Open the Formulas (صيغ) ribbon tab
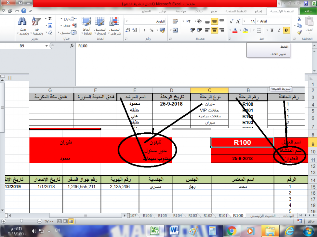This screenshot has width=317, height=237. 214,11
